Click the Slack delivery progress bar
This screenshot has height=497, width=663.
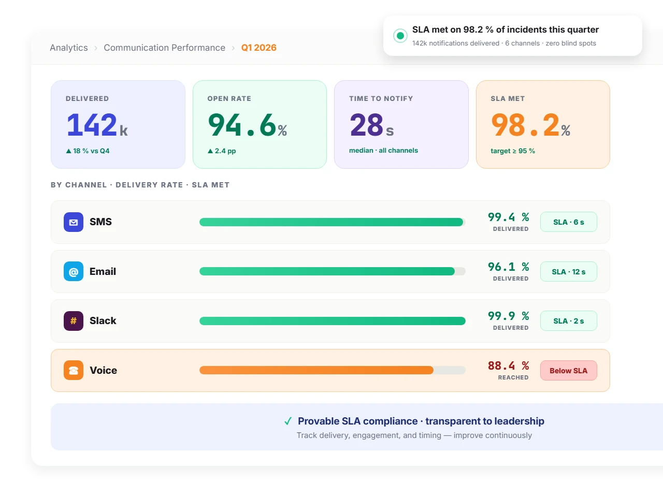[x=333, y=321]
